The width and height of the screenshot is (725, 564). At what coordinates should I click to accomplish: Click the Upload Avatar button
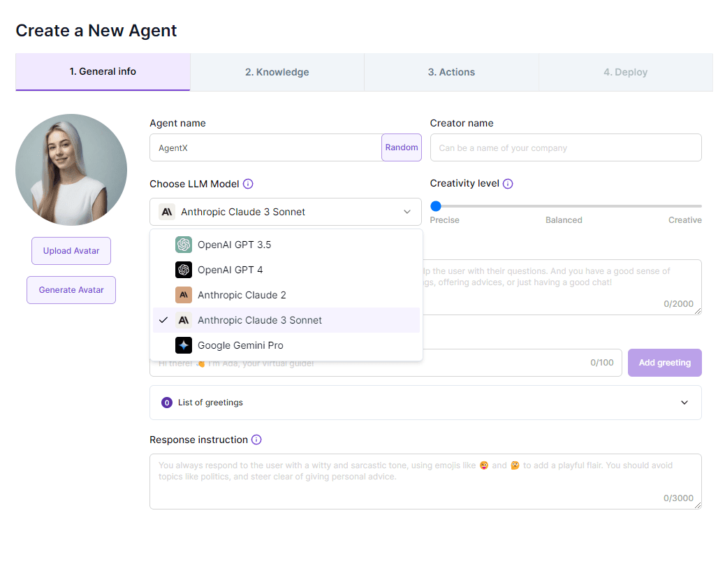(x=71, y=251)
